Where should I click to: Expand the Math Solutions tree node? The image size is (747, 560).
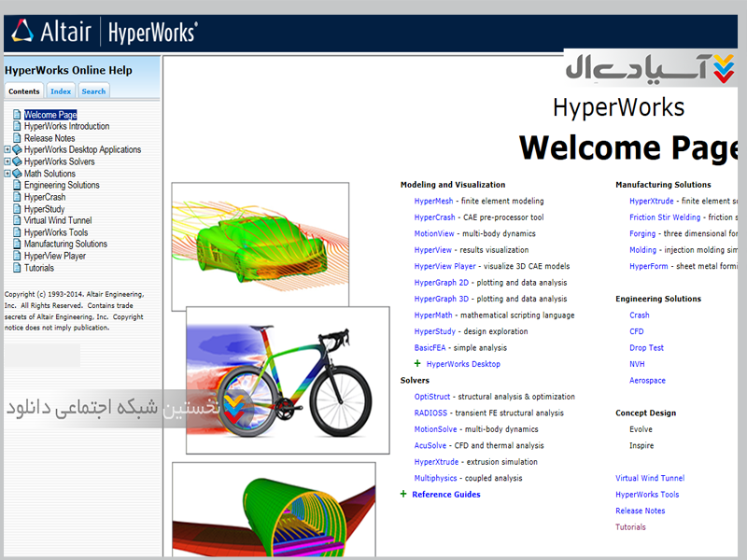coord(7,174)
